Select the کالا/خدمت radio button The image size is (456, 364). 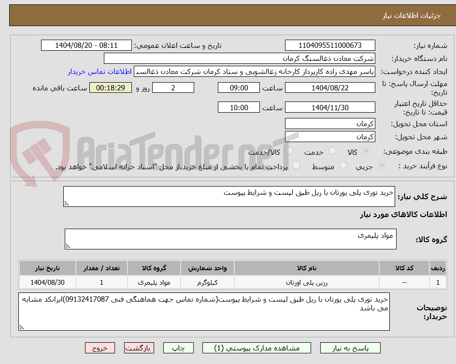290,151
